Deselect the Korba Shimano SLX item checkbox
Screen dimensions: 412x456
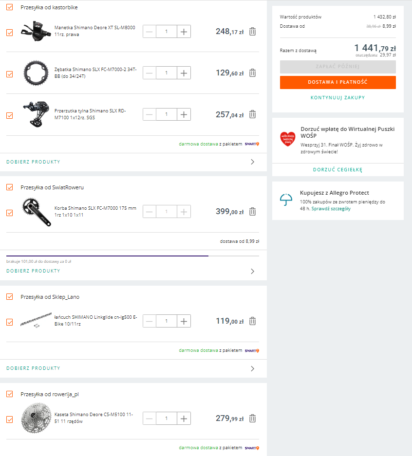[x=10, y=213]
